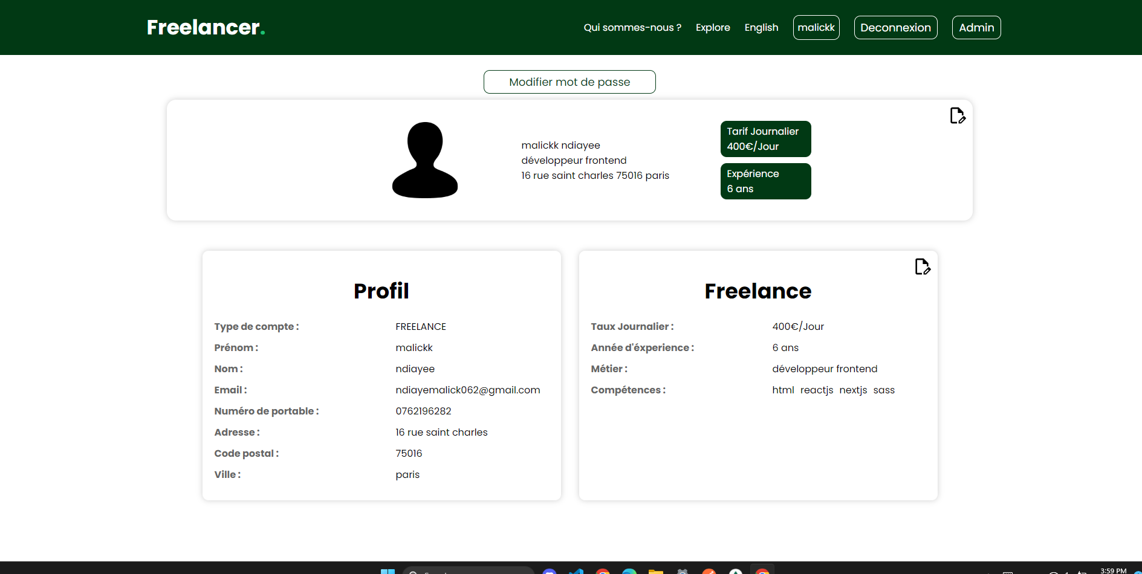Select the nextjs skill
1142x574 pixels.
pyautogui.click(x=853, y=390)
